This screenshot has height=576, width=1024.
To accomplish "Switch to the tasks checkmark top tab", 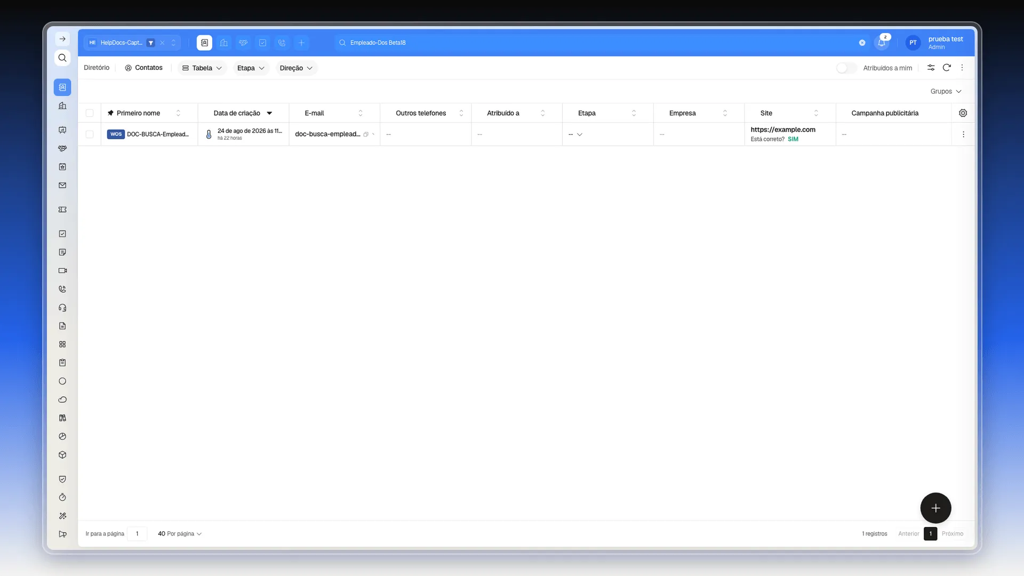I will [x=263, y=43].
